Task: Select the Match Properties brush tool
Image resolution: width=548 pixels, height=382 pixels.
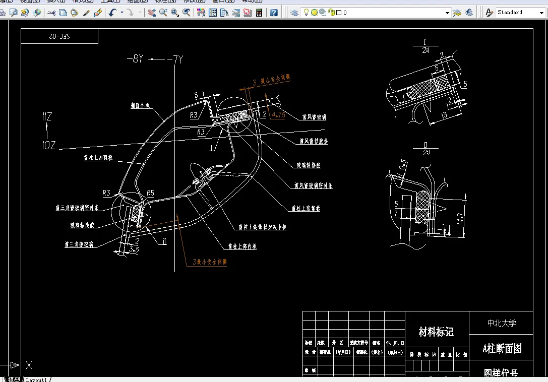Action: [x=86, y=13]
